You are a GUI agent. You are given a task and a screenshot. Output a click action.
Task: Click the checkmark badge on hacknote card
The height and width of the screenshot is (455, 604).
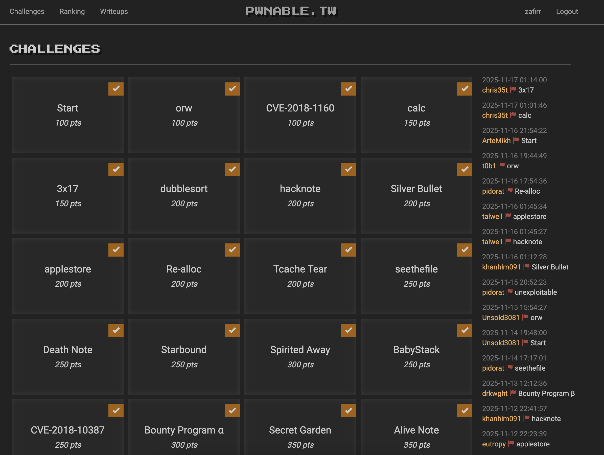348,169
